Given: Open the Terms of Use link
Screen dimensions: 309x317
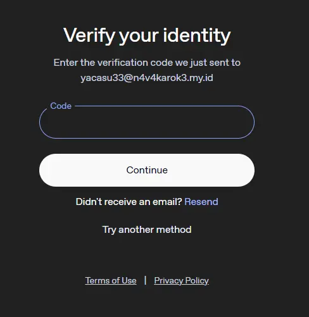Looking at the screenshot, I should pos(111,280).
